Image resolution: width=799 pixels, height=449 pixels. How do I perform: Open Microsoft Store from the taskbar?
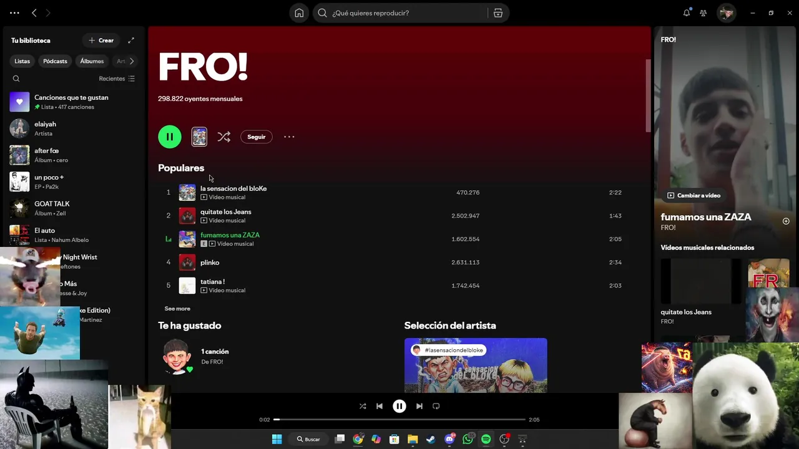pos(395,439)
